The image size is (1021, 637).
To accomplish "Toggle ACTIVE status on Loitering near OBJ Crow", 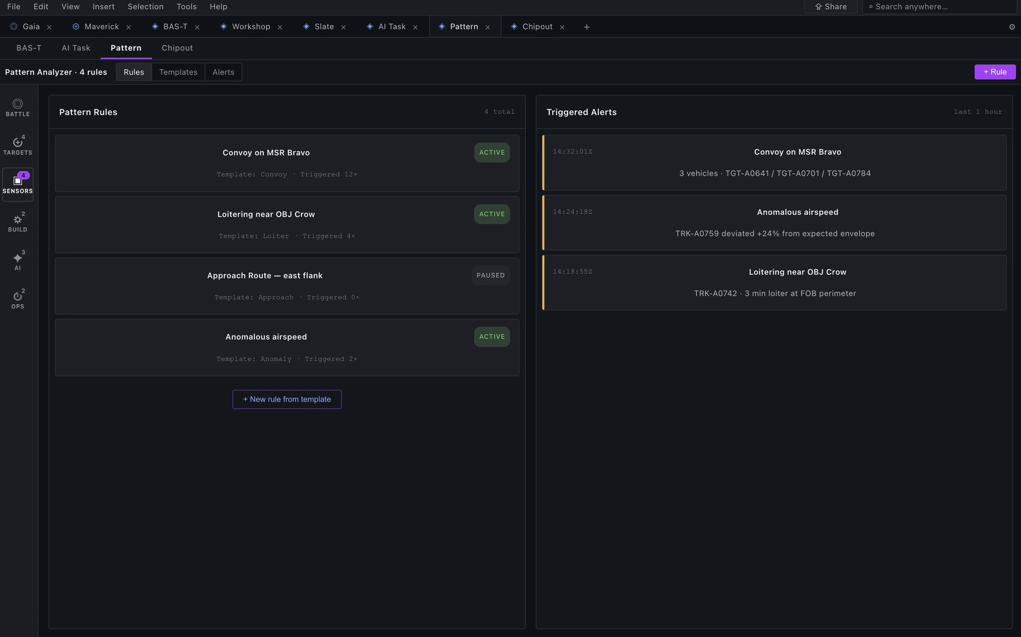I will (x=492, y=214).
